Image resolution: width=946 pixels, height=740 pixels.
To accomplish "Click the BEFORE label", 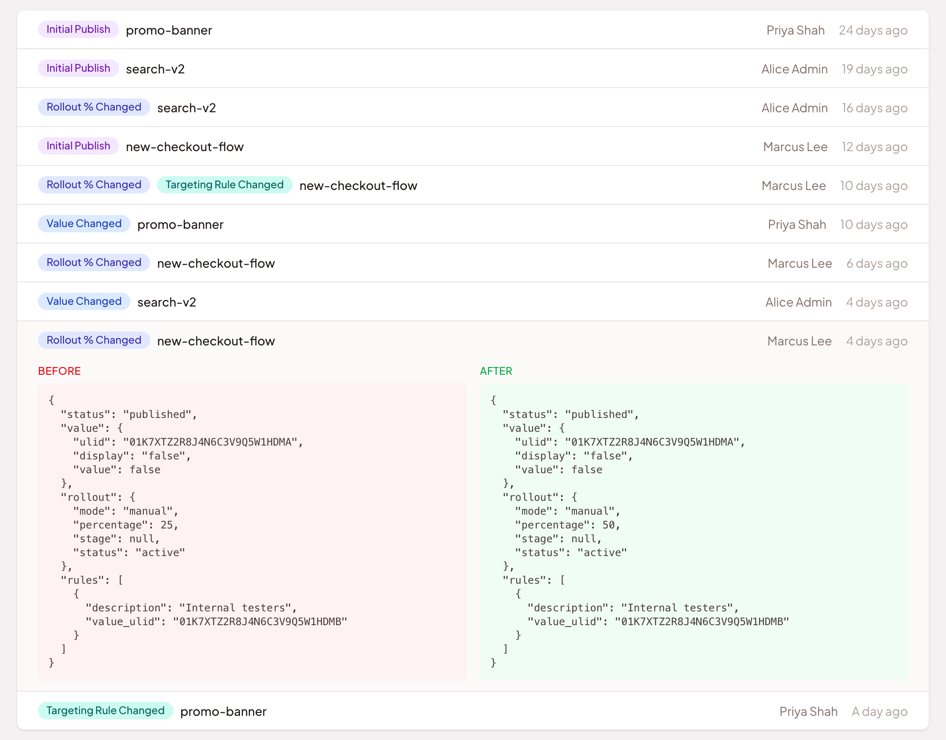I will (60, 371).
